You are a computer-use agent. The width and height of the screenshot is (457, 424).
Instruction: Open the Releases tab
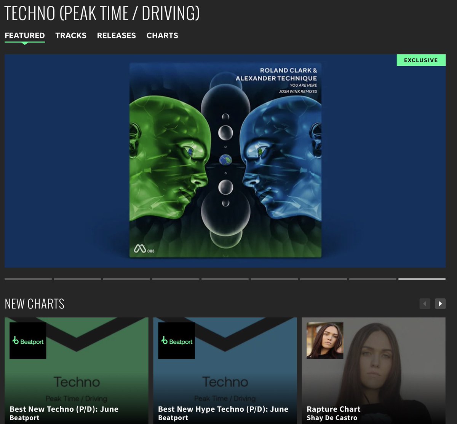(x=117, y=35)
